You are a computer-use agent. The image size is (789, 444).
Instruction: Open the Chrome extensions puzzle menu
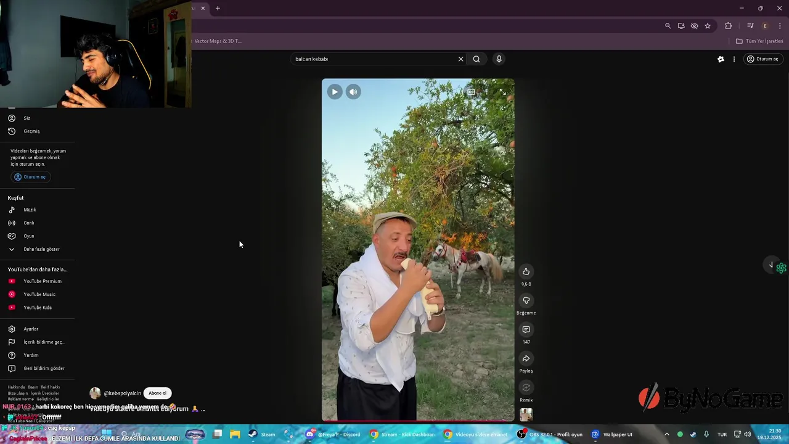[729, 26]
